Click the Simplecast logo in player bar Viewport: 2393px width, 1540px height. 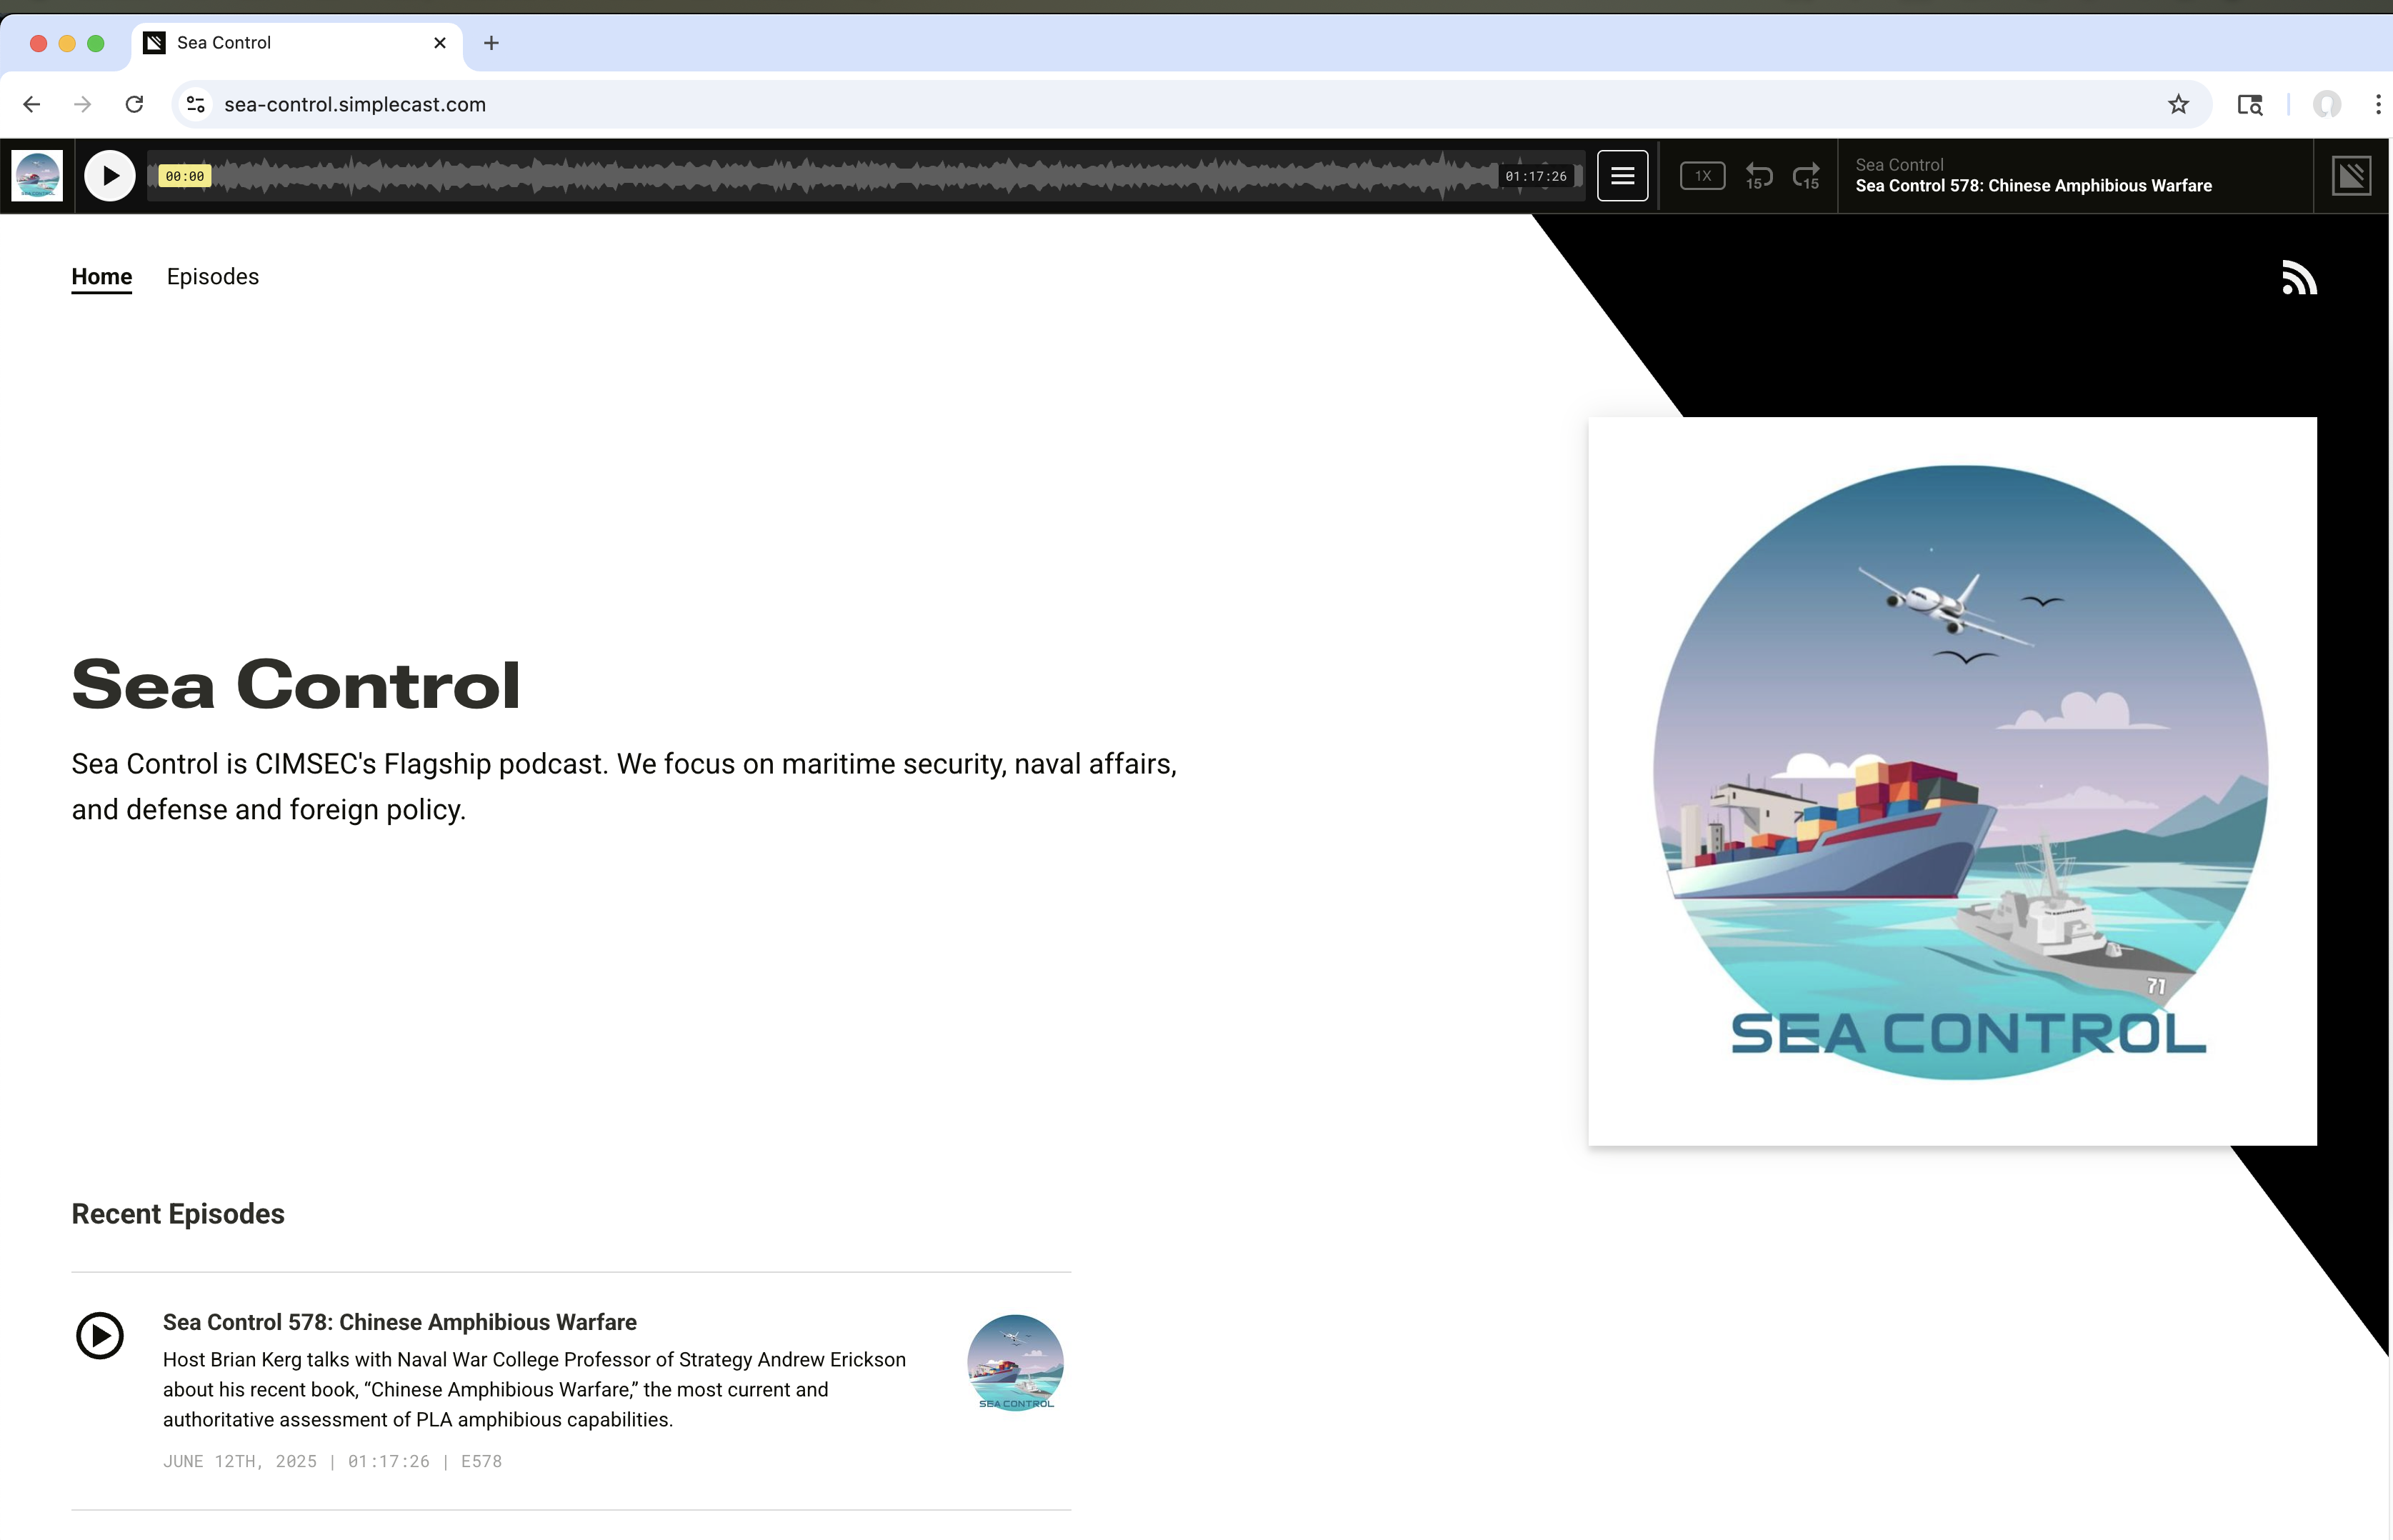click(2351, 176)
